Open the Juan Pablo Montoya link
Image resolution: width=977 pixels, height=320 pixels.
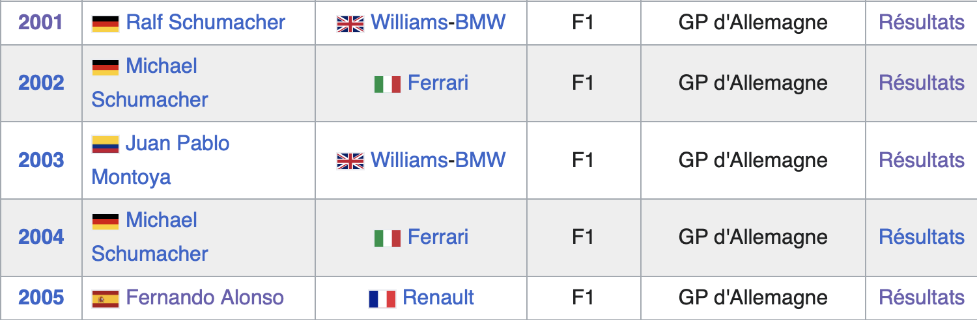(x=177, y=143)
